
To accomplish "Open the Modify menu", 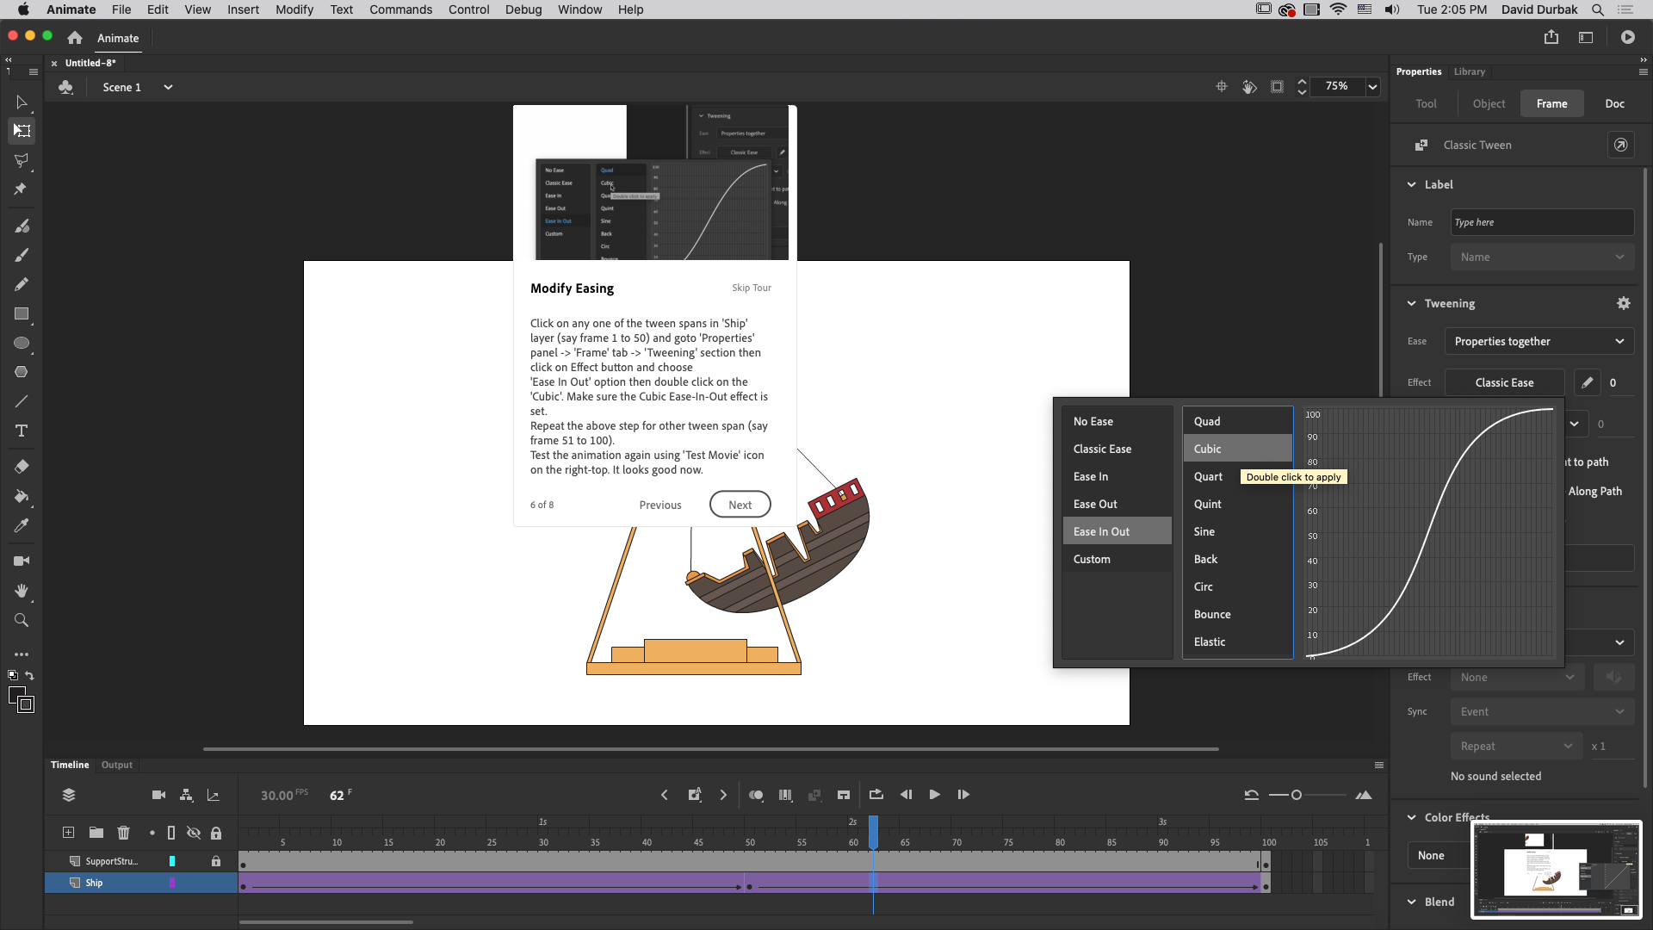I will coord(294,9).
